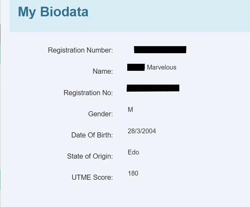This screenshot has width=250, height=207.
Task: Click the UTME score value 180
Action: click(133, 173)
